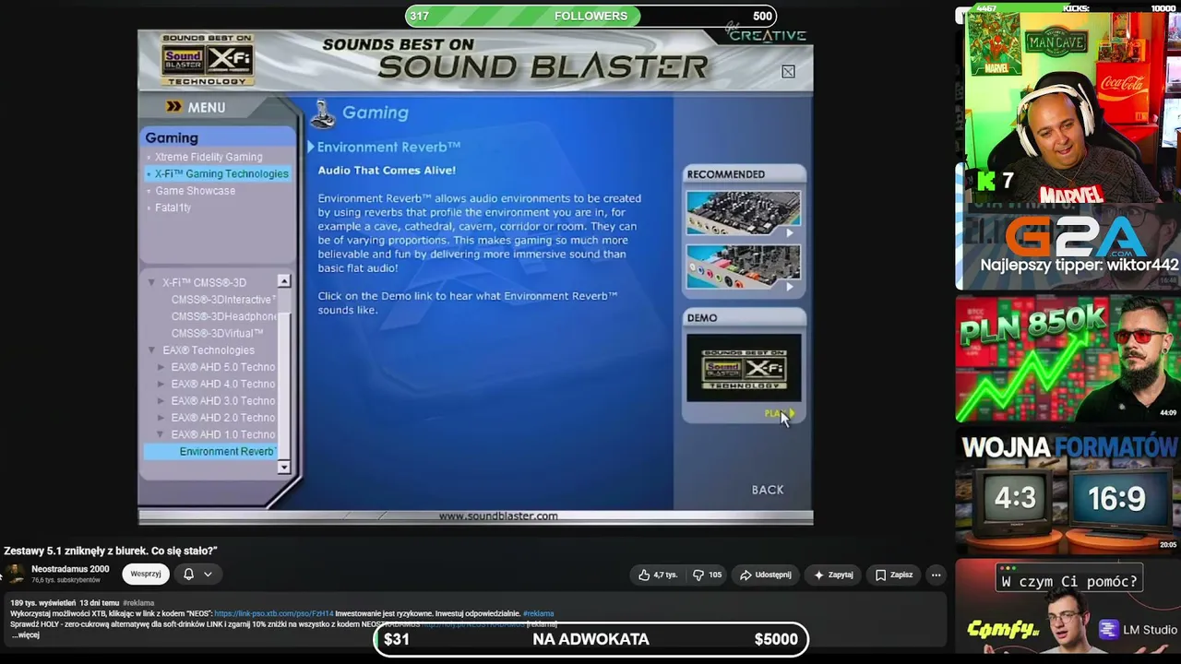Viewport: 1181px width, 664px height.
Task: Open the more actions ellipsis menu
Action: pos(936,575)
